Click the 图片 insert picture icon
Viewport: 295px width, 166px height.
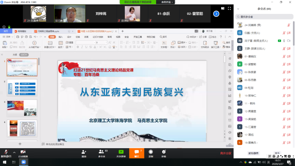click(x=182, y=43)
